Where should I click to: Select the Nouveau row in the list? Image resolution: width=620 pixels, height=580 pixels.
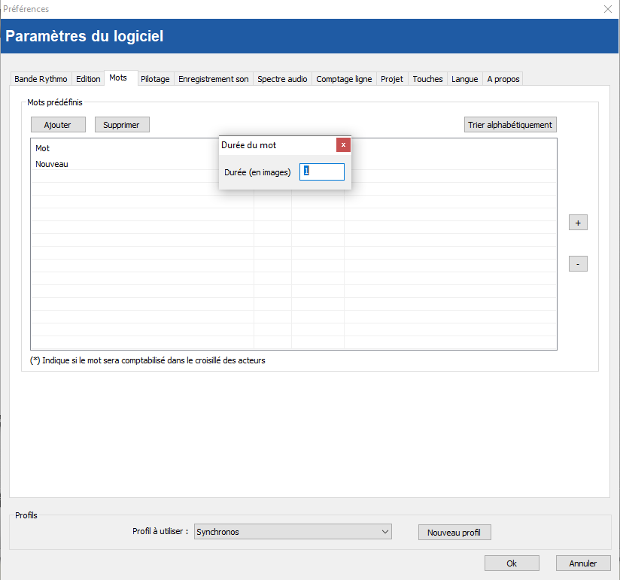click(x=52, y=164)
